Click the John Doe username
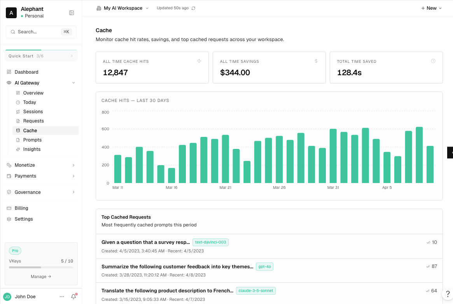This screenshot has width=453, height=304. pyautogui.click(x=25, y=297)
